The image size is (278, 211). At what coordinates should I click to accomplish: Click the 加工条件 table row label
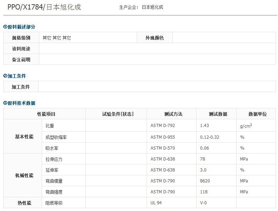point(21,87)
